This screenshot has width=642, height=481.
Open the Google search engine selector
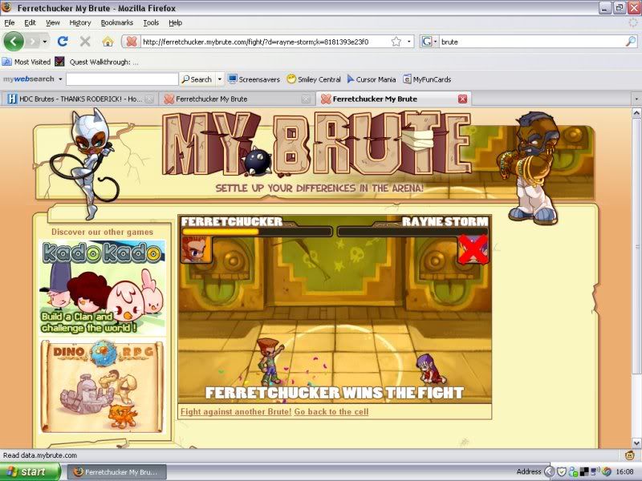[x=429, y=42]
